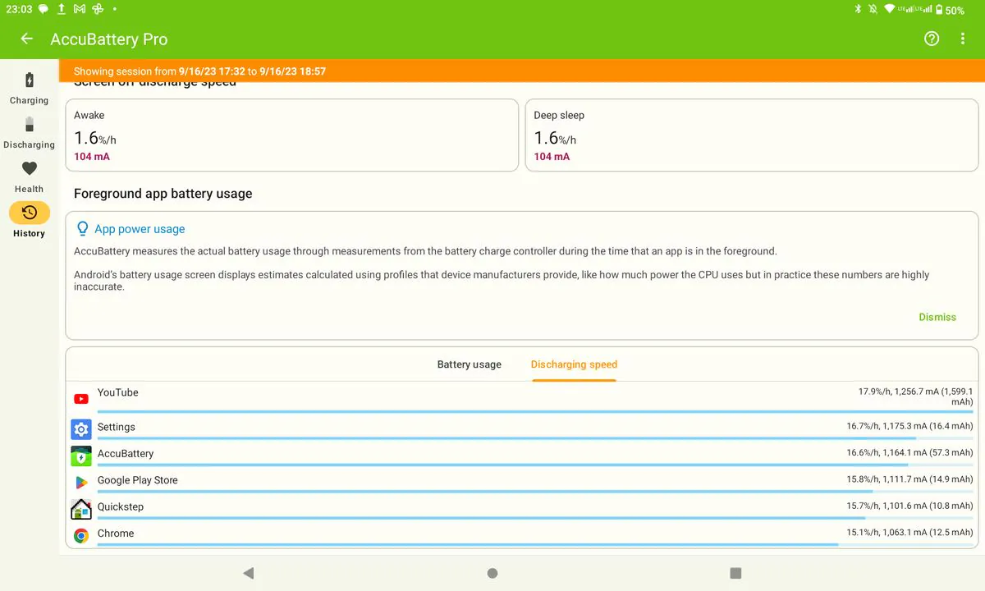This screenshot has width=985, height=591.
Task: Switch to the Battery usage tab
Action: [470, 364]
